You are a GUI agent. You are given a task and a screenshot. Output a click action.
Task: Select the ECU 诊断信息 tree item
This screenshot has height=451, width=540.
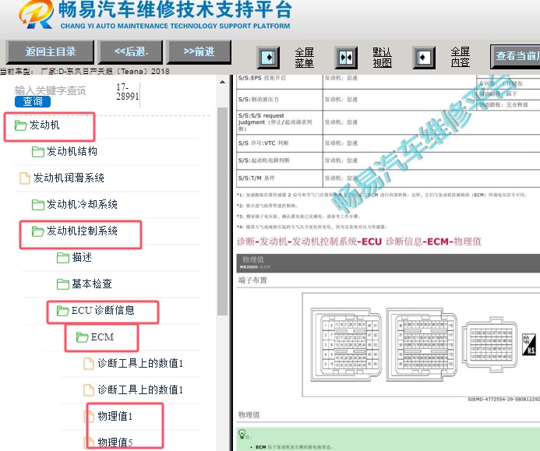(103, 310)
